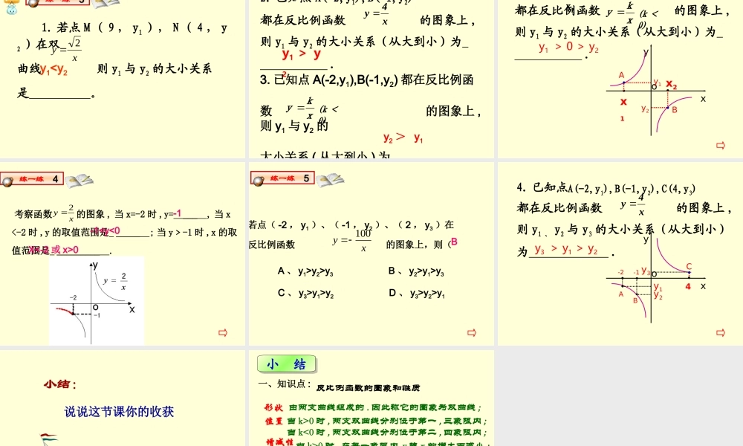Click the hyperbola graph with points A and B, x₁ x₂
743x446 pixels.
pyautogui.click(x=656, y=90)
